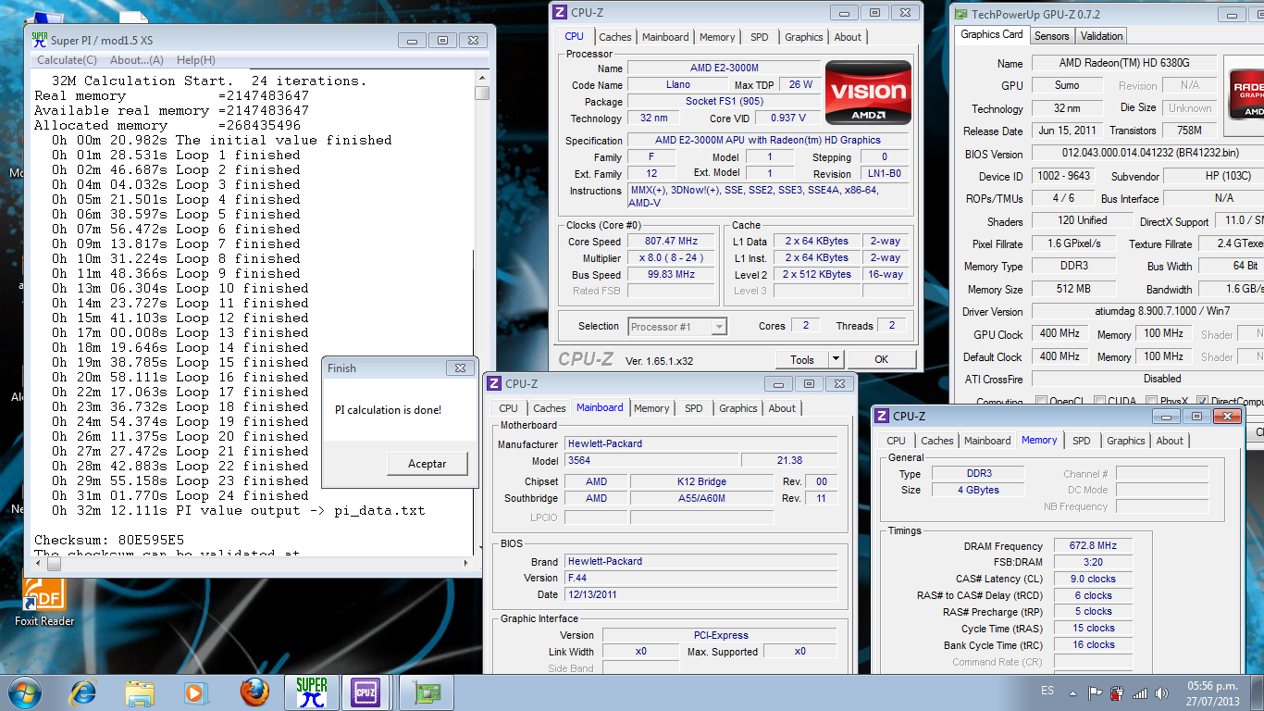The height and width of the screenshot is (711, 1264).
Task: Click the AMD Vision logo in CPU-Z
Action: (868, 93)
